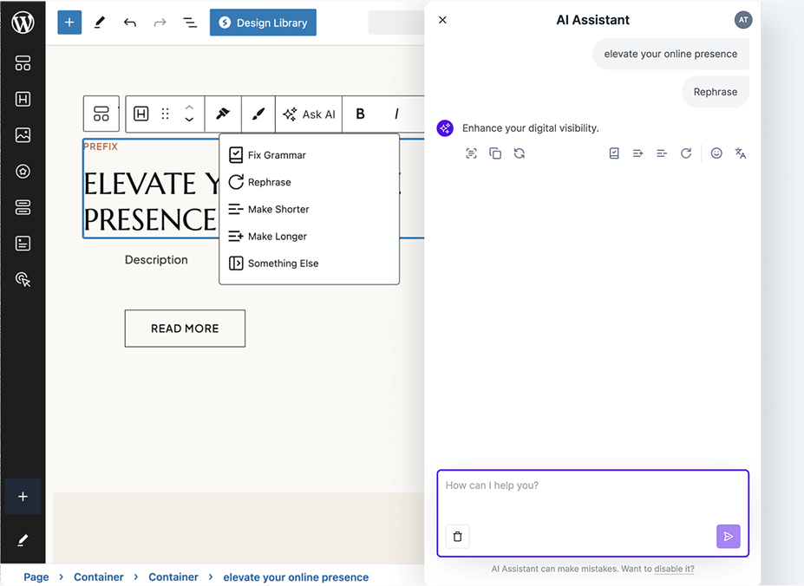Click the purple AI sparkle avatar icon
Viewport: 804px width, 586px height.
tap(445, 128)
